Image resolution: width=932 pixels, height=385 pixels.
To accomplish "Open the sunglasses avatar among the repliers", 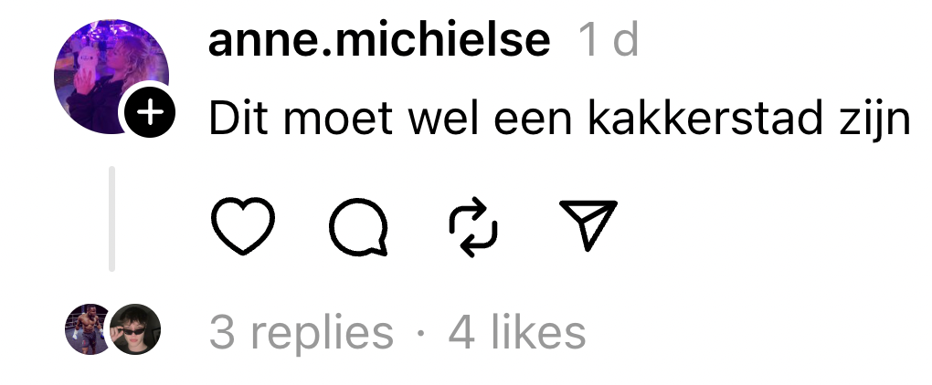I will 135,329.
